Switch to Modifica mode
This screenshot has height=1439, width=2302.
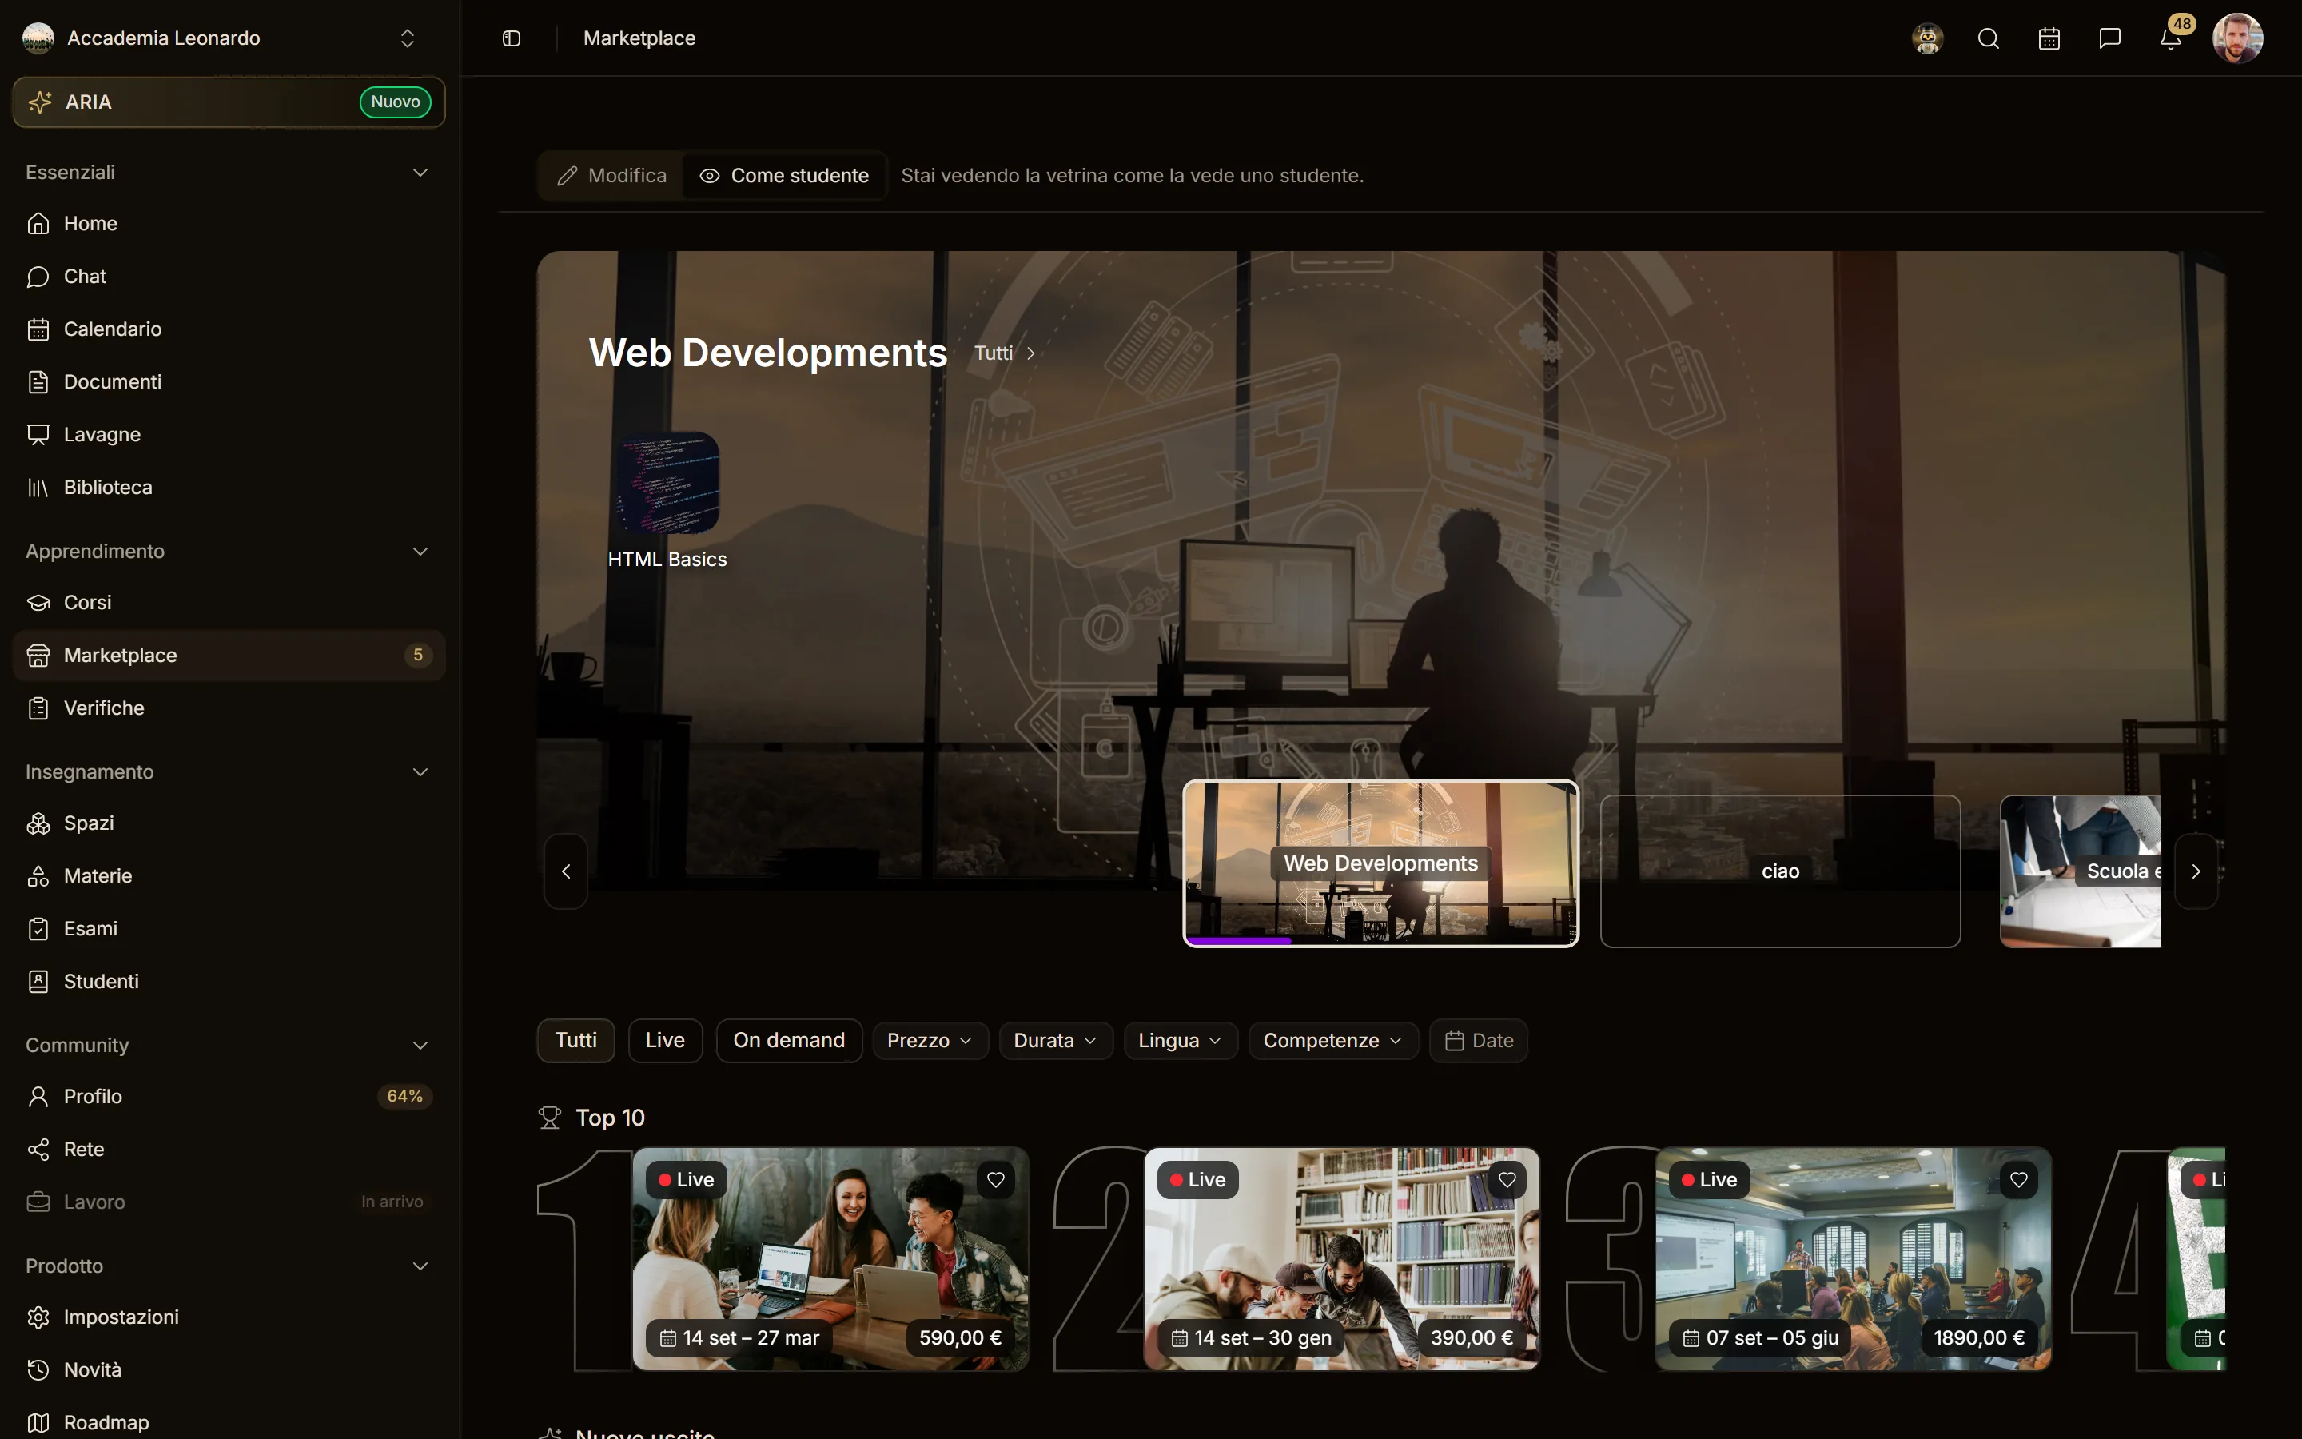(x=611, y=175)
